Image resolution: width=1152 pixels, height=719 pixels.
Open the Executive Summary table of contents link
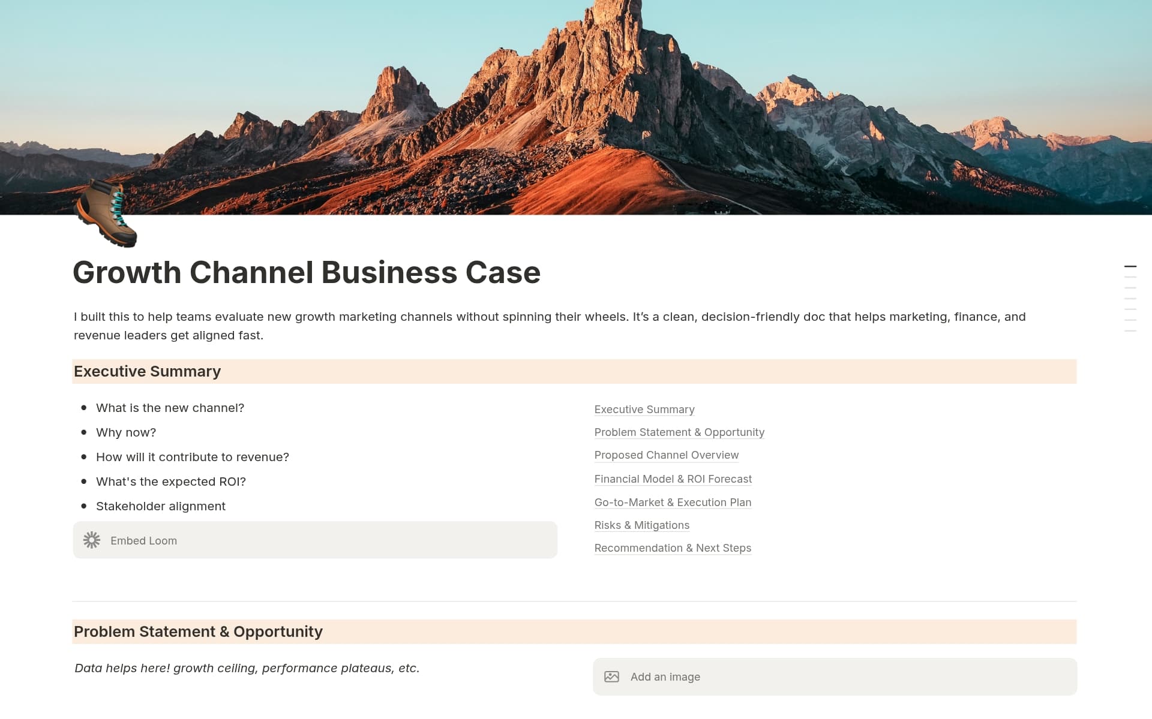pos(644,409)
